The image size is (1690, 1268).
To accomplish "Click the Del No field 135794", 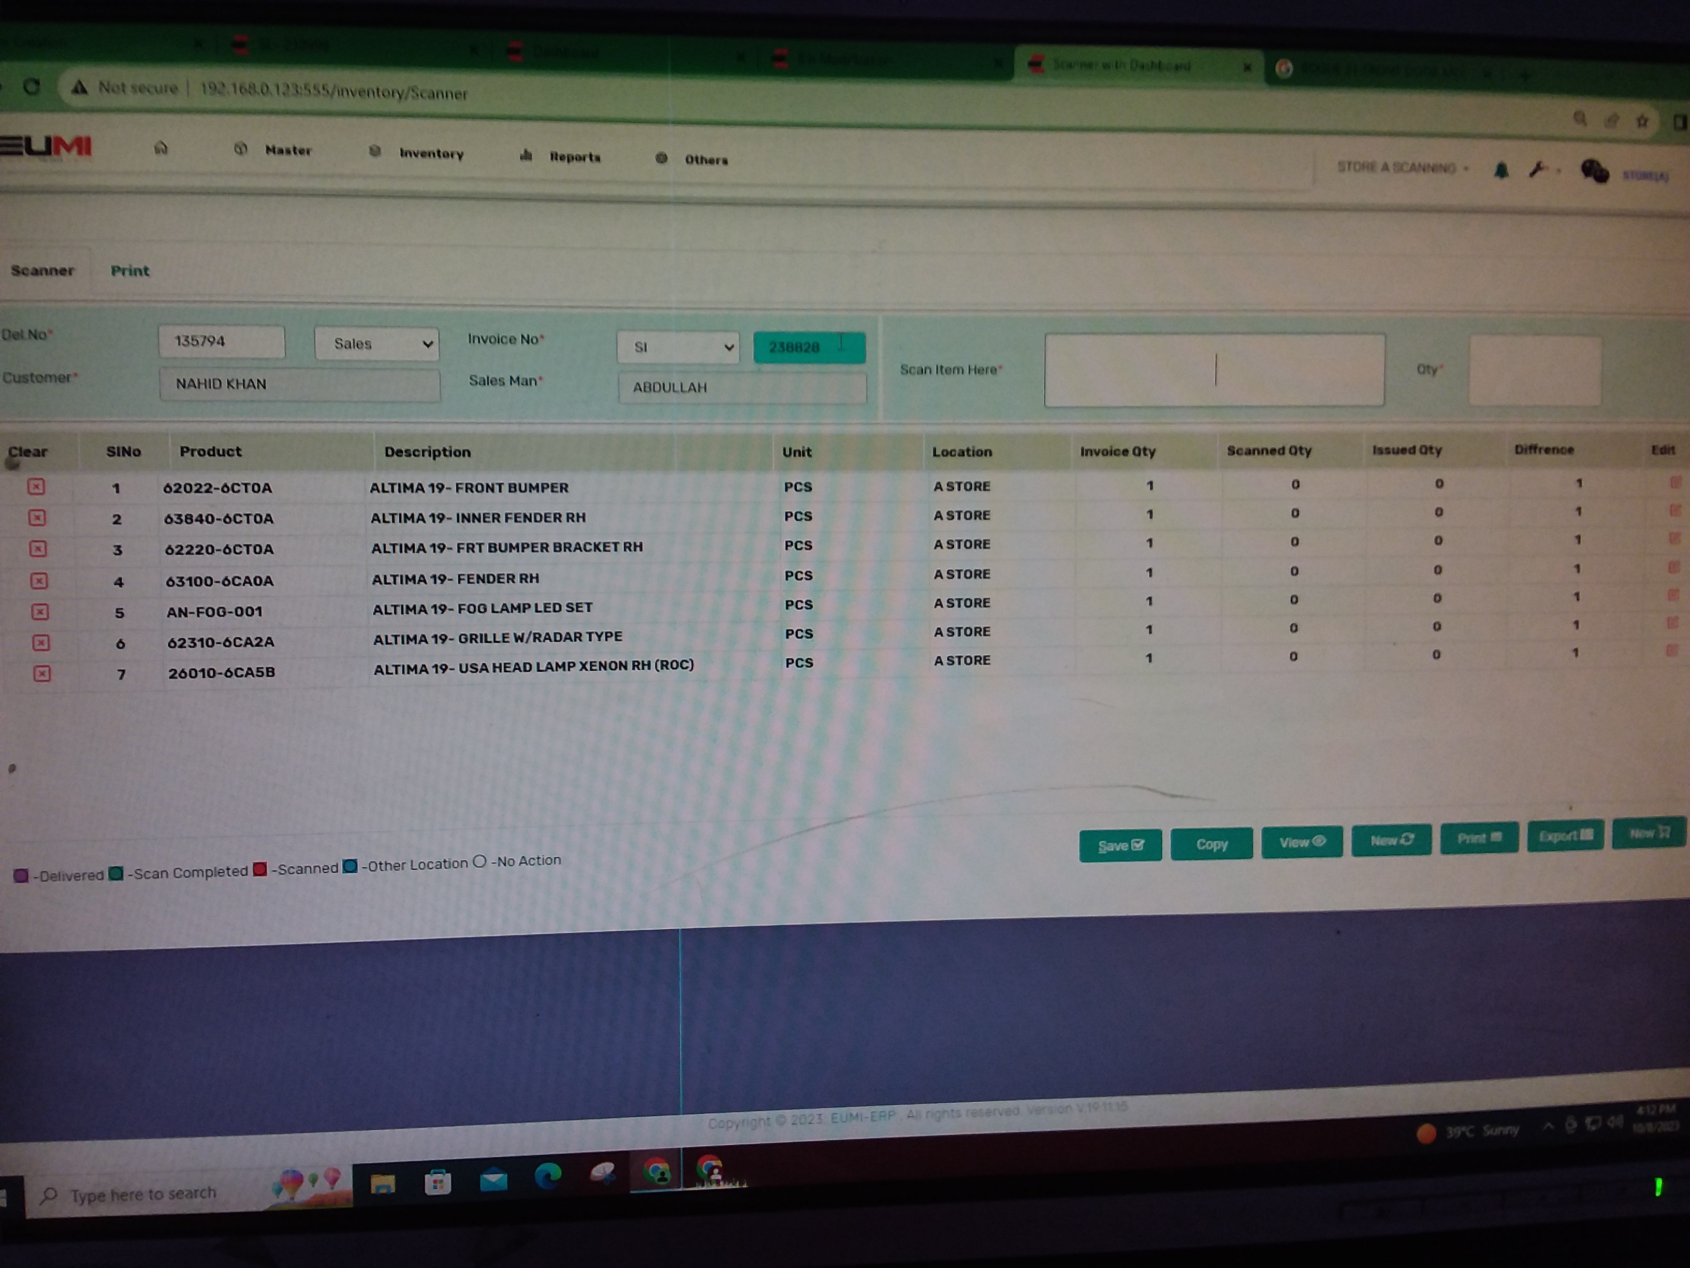I will (222, 341).
